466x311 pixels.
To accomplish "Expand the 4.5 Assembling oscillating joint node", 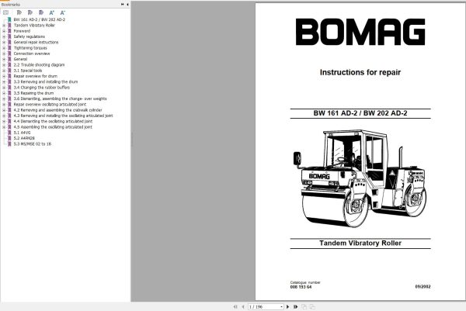I will (4, 127).
